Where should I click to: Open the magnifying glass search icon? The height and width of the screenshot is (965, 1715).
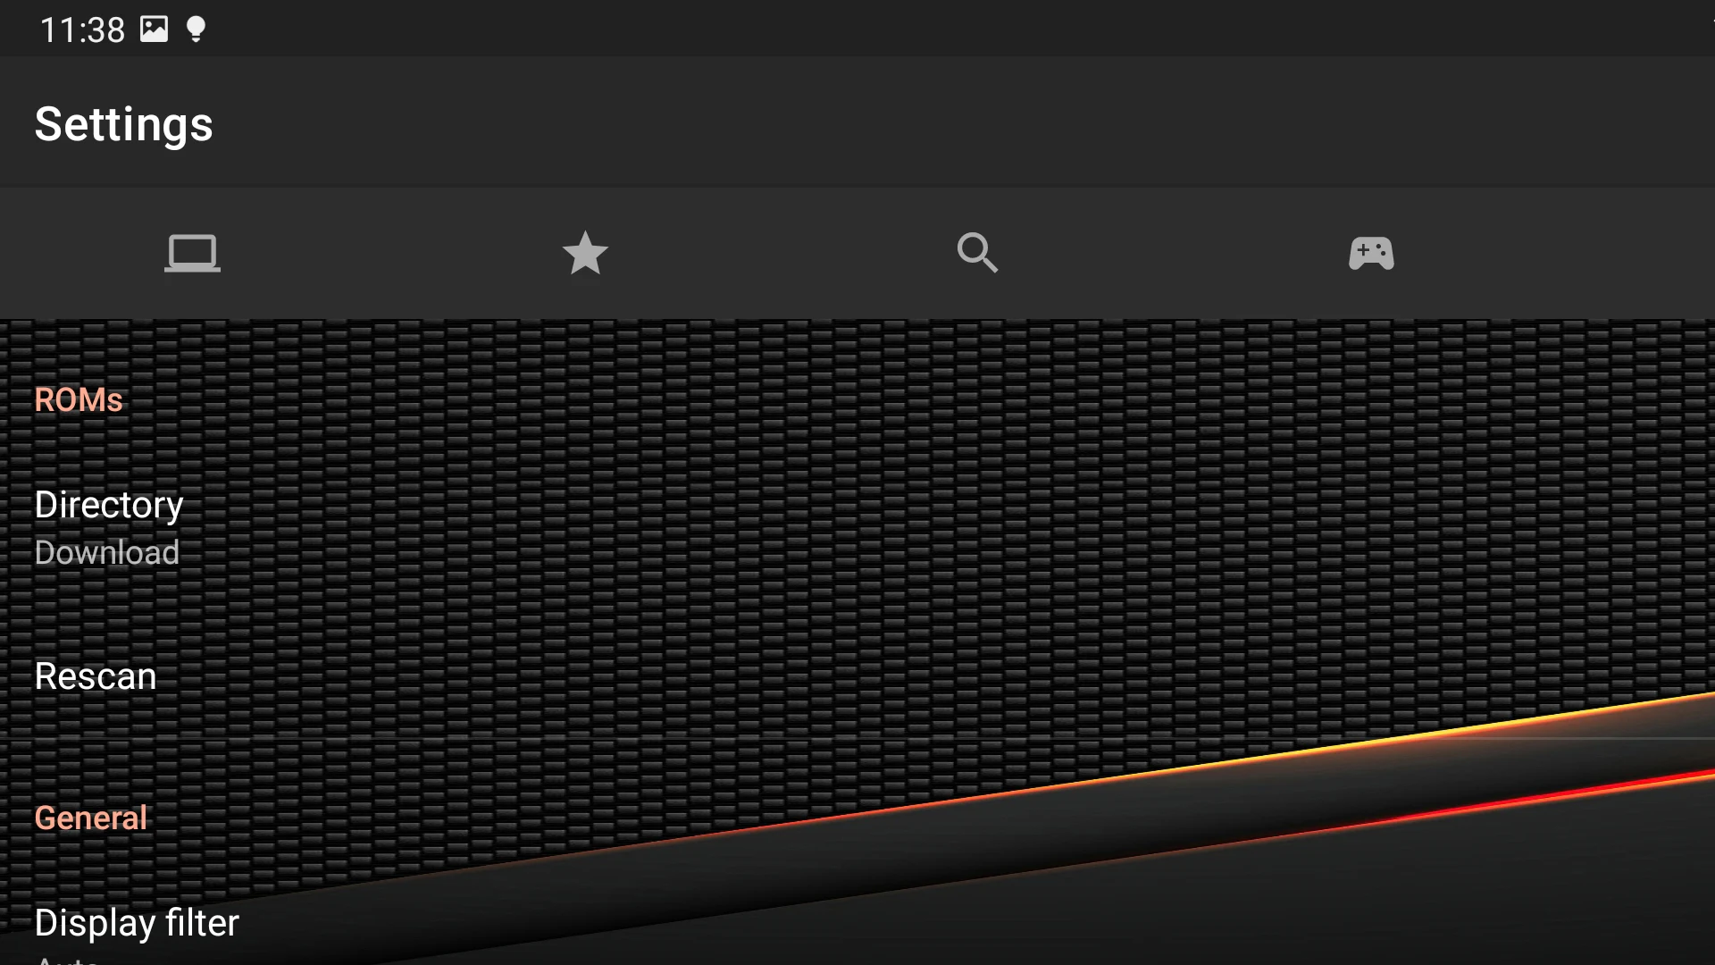tap(977, 253)
